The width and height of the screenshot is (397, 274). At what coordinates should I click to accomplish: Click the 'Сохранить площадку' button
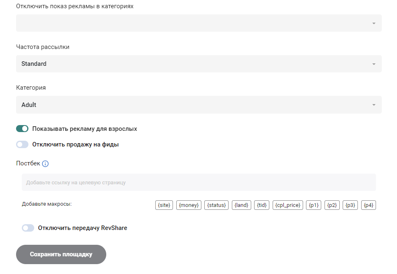(61, 254)
